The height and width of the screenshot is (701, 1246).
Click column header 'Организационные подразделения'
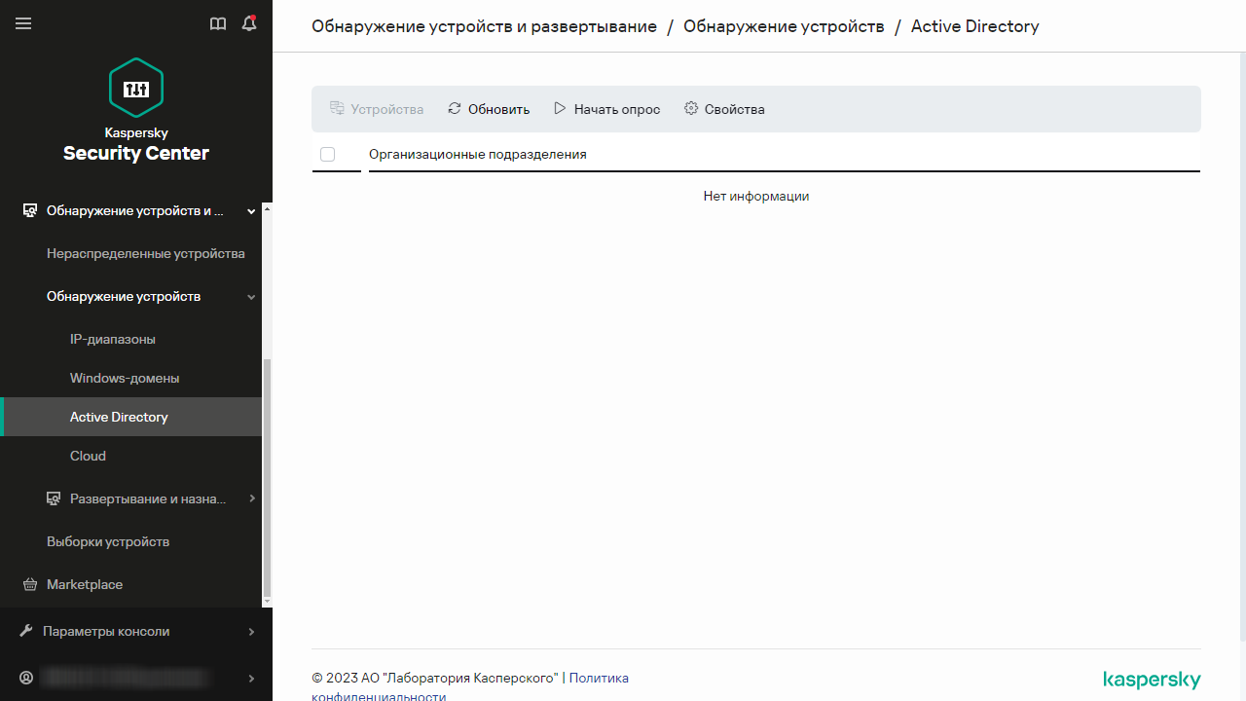pos(478,154)
